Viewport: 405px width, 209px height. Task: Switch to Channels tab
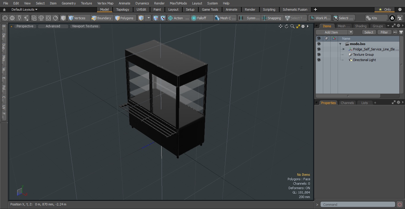point(347,103)
